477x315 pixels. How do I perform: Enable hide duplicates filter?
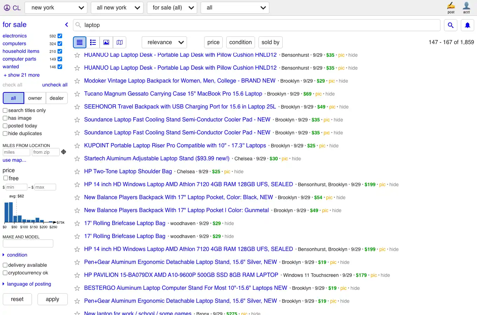tap(5, 133)
